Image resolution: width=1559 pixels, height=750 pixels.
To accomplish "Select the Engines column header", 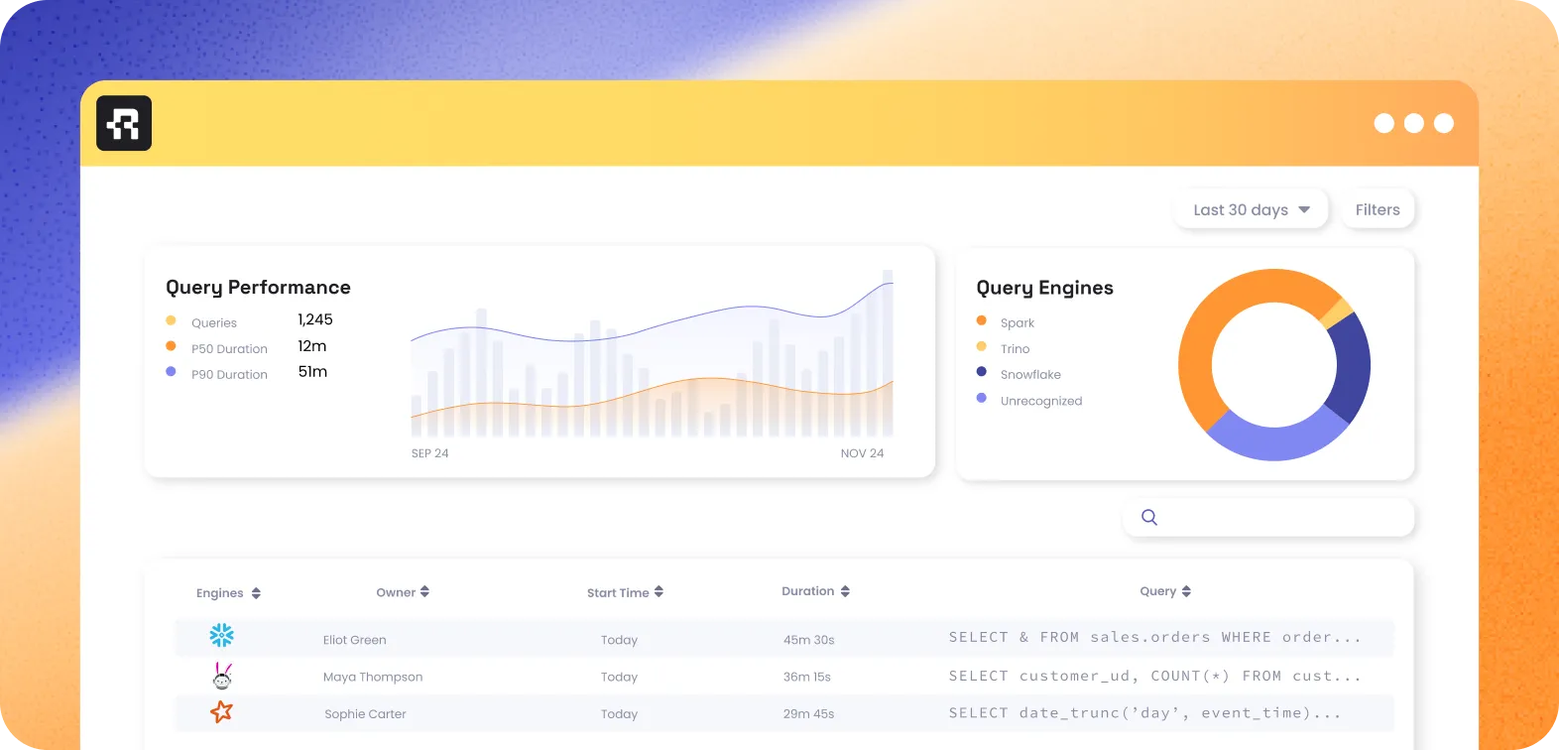I will (x=220, y=593).
